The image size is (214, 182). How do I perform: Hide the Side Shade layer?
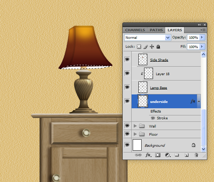coord(127,59)
